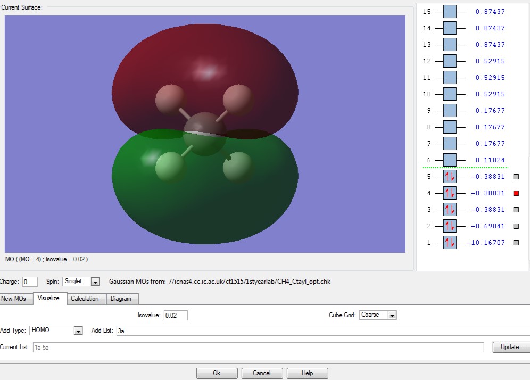530x380 pixels.
Task: Open the New MOs tab
Action: click(x=14, y=299)
